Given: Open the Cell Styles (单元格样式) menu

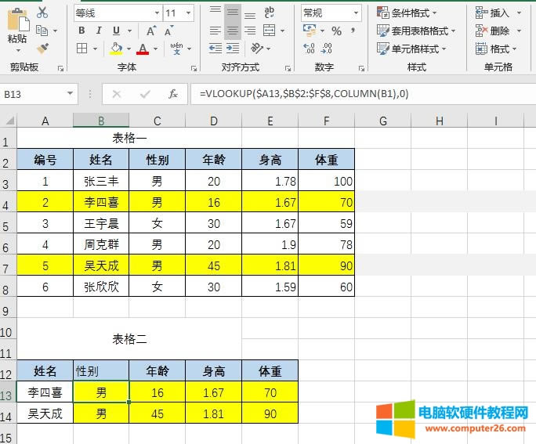Looking at the screenshot, I should (407, 49).
